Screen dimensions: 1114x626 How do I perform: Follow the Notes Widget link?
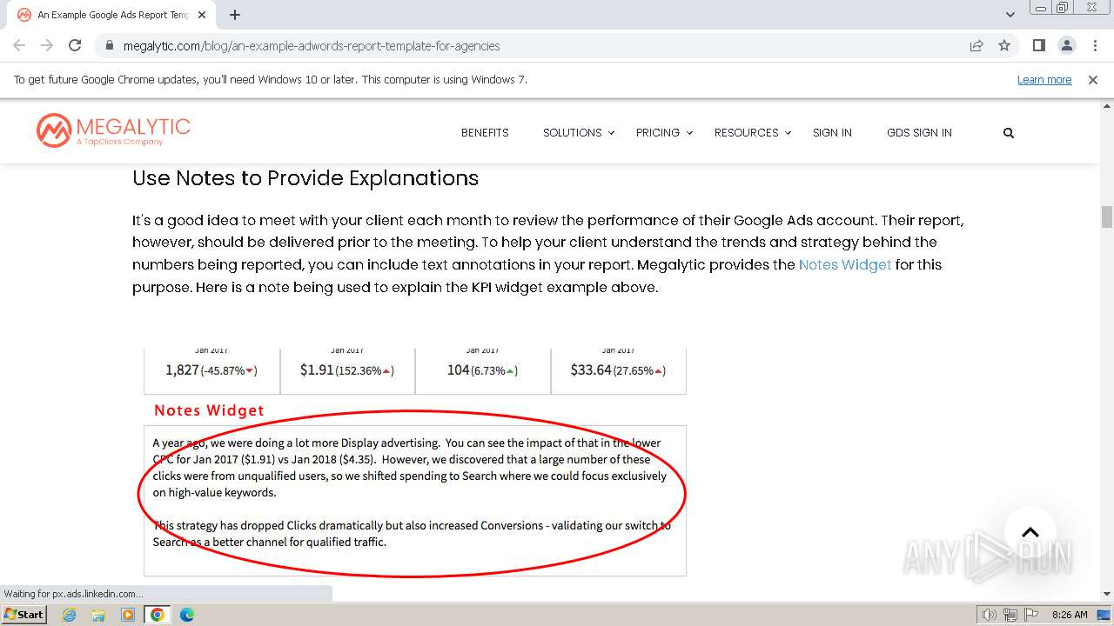(844, 264)
